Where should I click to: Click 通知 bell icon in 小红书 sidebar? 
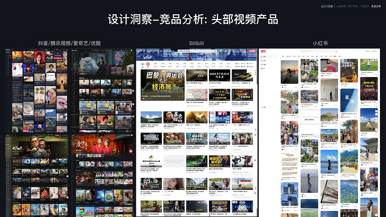click(x=261, y=64)
